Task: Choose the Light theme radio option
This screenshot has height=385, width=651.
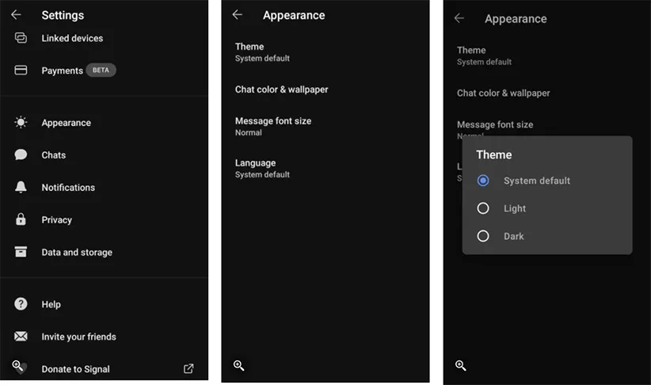Action: tap(483, 208)
